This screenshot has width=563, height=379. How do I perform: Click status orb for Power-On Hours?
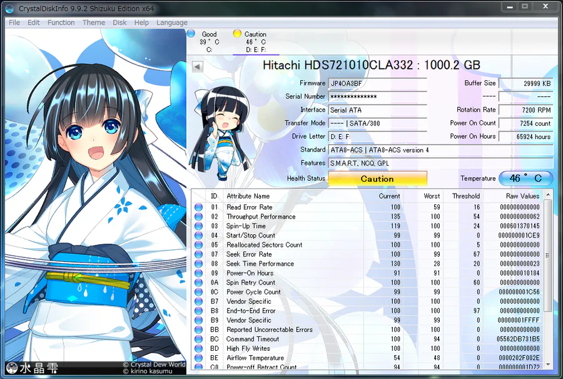pos(198,273)
